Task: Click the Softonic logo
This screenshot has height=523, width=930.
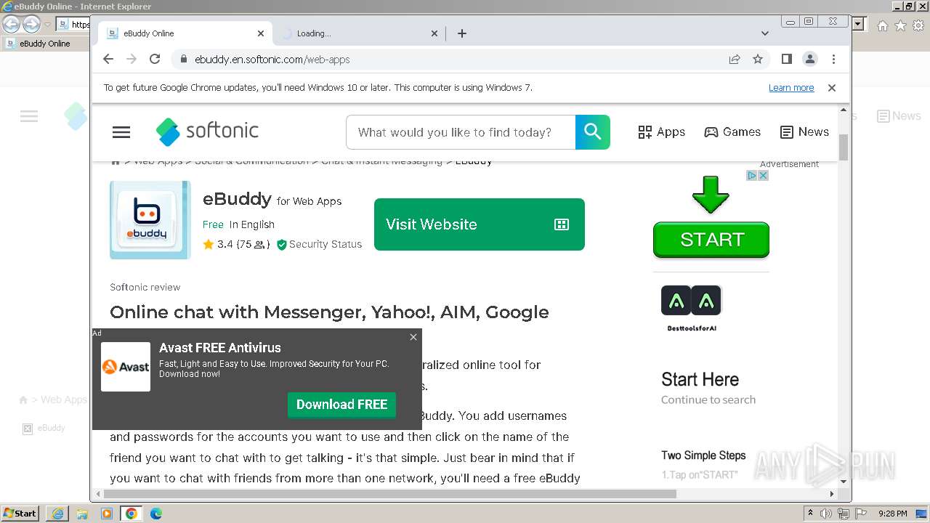Action: [207, 131]
